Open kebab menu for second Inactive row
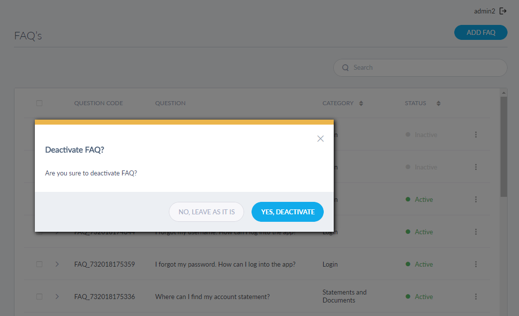 click(476, 167)
